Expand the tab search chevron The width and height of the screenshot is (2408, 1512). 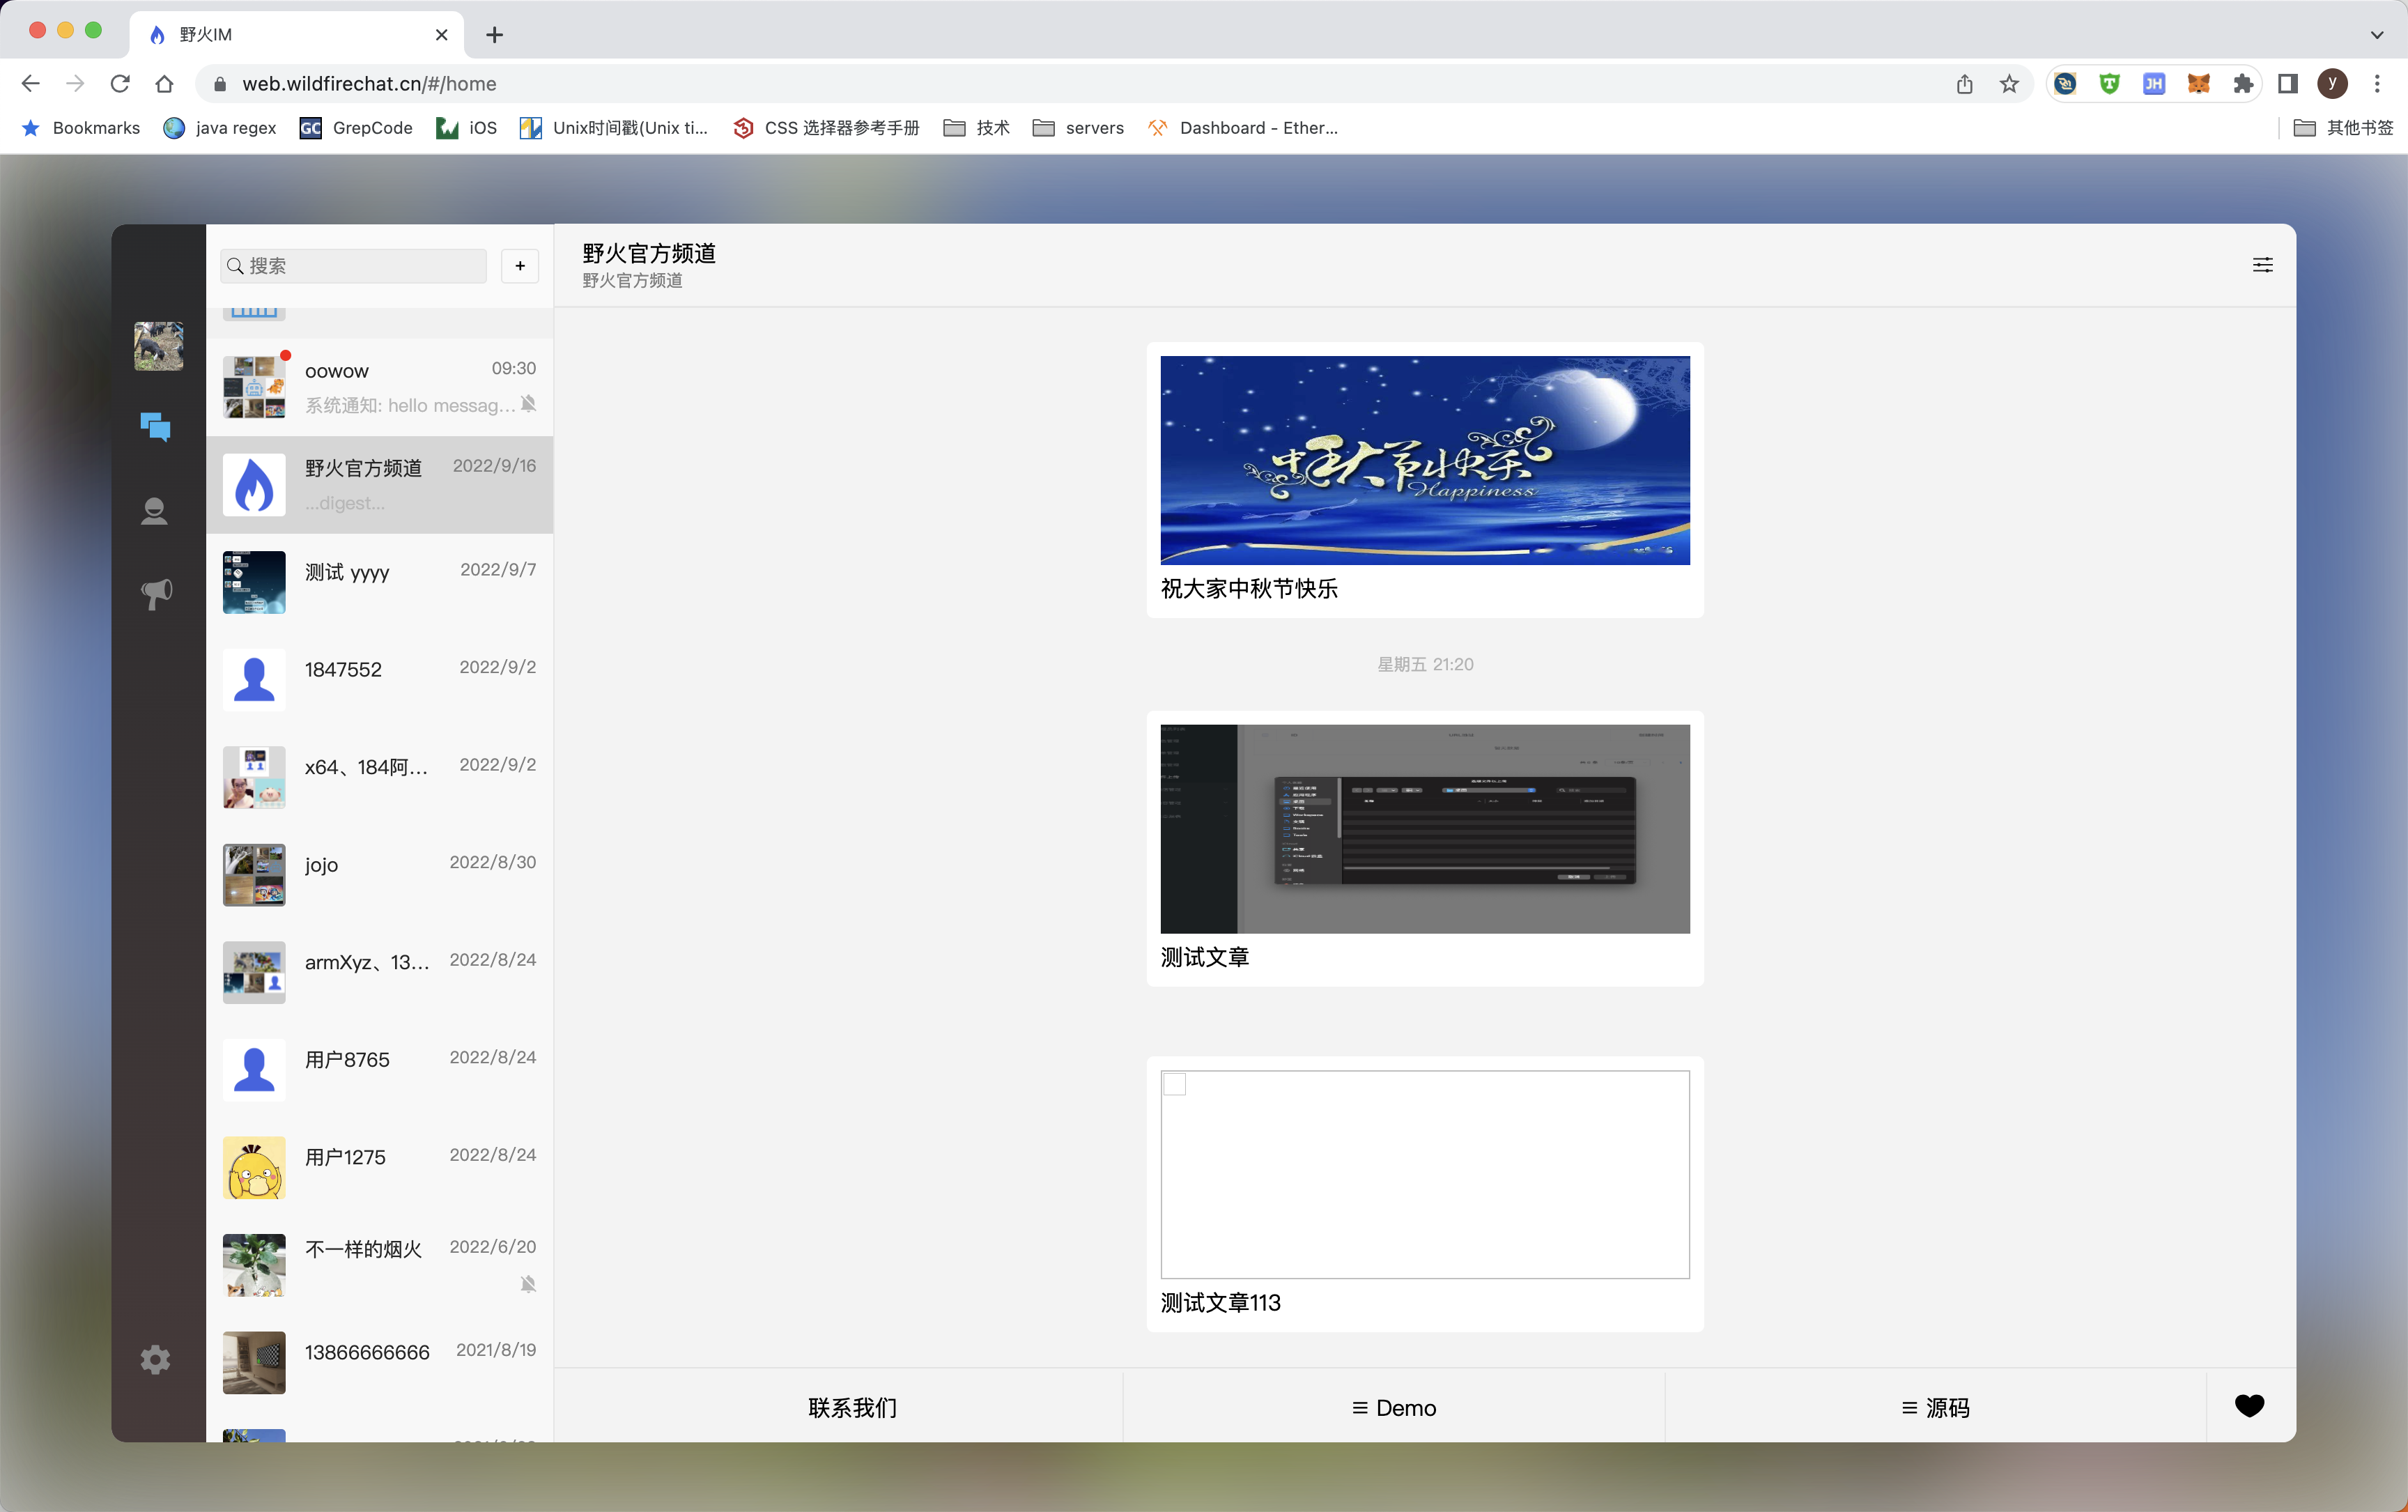(2376, 35)
